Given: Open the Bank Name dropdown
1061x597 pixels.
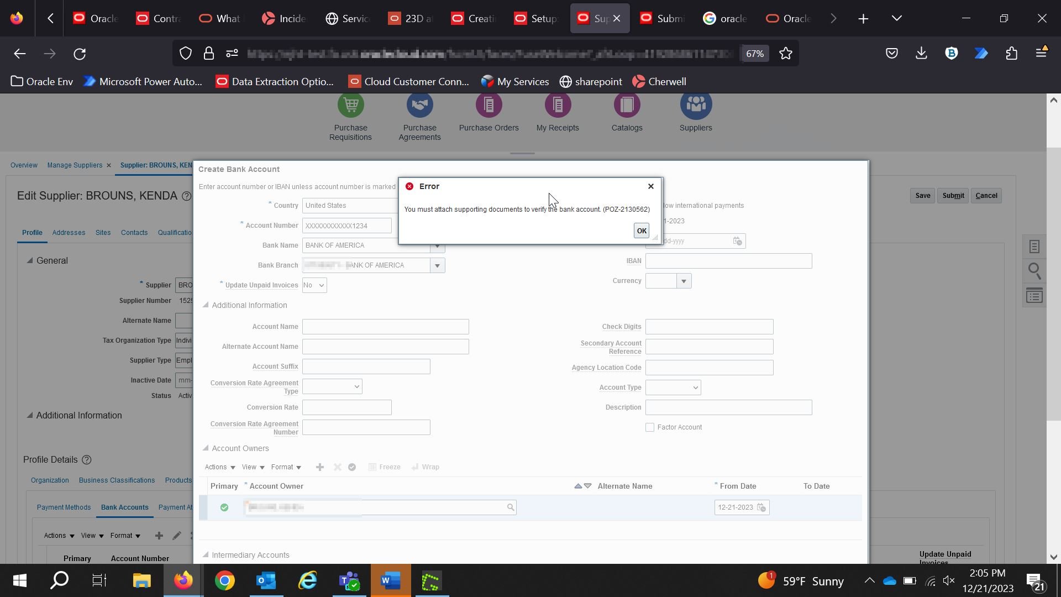Looking at the screenshot, I should tap(437, 245).
